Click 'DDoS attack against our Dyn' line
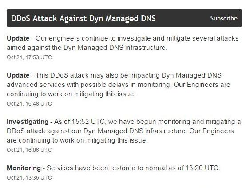 tap(120, 131)
